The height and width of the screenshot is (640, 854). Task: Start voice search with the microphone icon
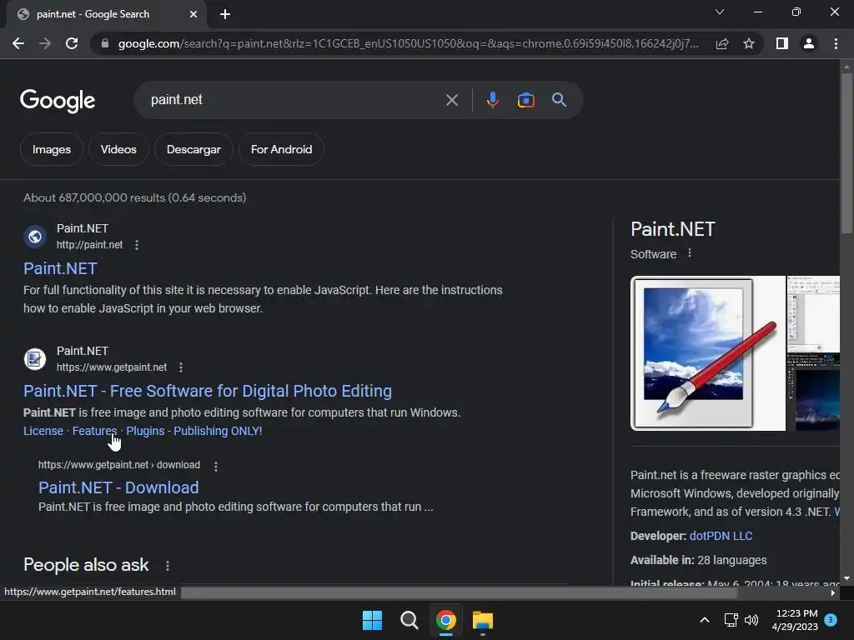coord(492,100)
